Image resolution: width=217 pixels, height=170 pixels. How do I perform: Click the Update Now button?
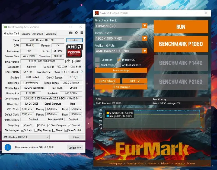point(75,147)
